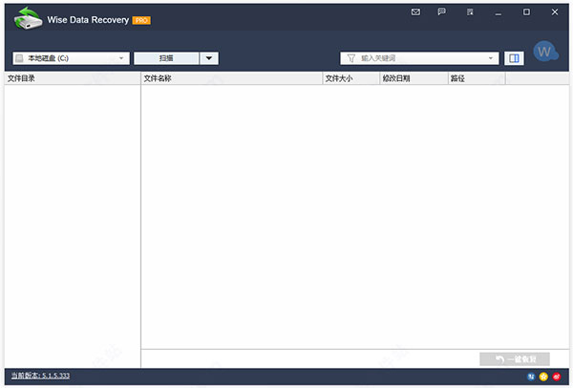Click the blue W avatar icon
This screenshot has width=573, height=388.
[545, 52]
